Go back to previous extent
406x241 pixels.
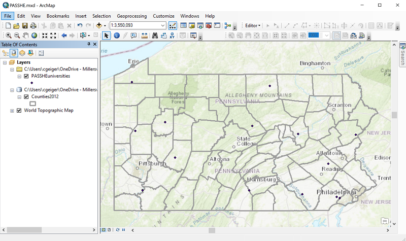tap(64, 36)
